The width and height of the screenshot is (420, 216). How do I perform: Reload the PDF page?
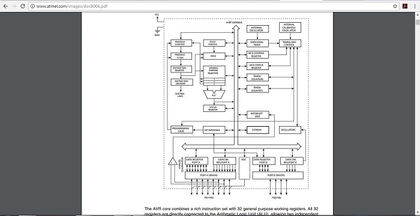pos(23,6)
